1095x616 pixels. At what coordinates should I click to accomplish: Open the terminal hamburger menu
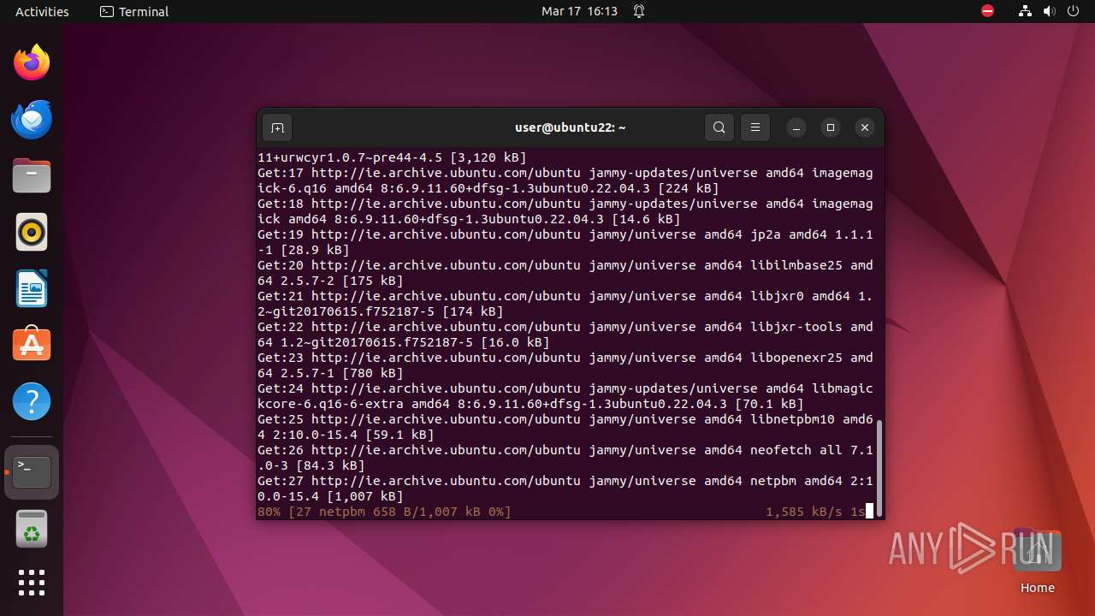tap(755, 127)
